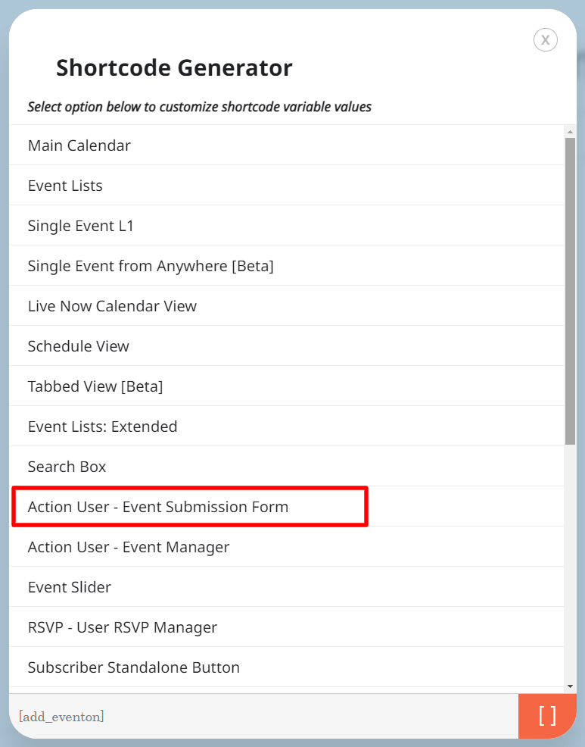Choose Event Lists: Extended
585x747 pixels.
click(102, 426)
